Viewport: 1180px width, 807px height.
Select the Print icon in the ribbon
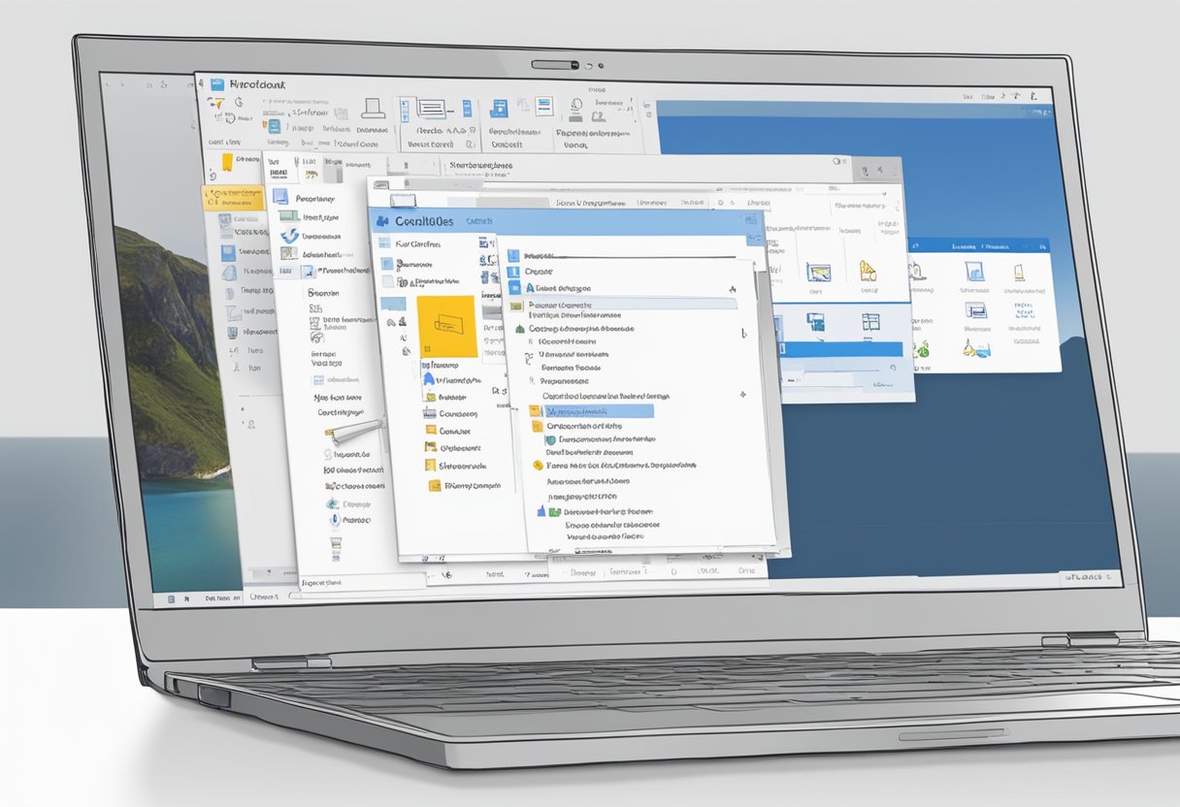pyautogui.click(x=372, y=107)
